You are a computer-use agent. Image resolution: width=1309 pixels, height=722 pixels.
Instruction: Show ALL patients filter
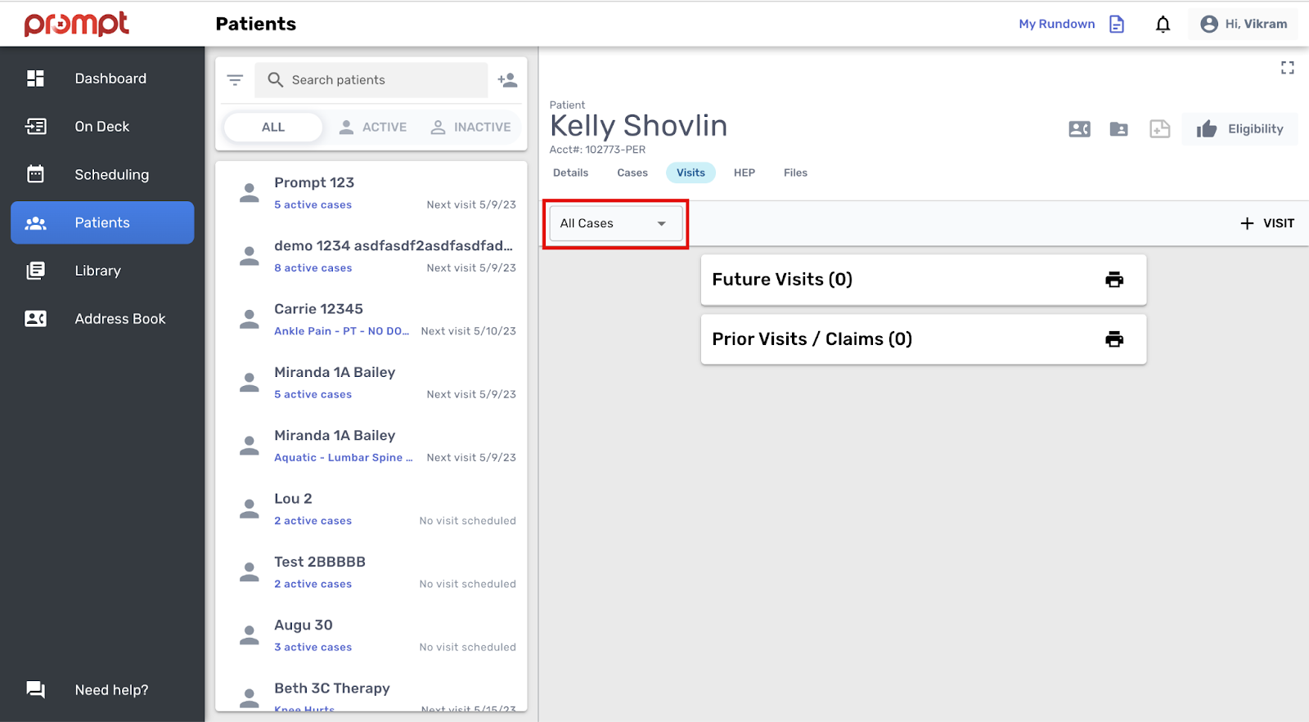[x=273, y=128]
